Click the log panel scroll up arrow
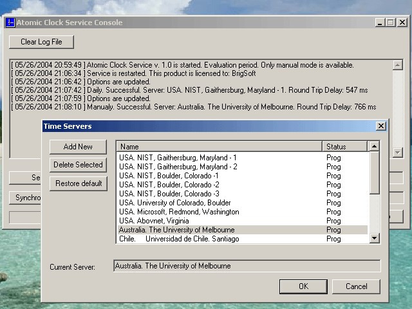This screenshot has height=309, width=412. [398, 65]
